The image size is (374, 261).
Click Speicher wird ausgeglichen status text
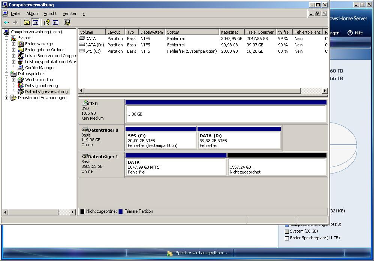202,253
